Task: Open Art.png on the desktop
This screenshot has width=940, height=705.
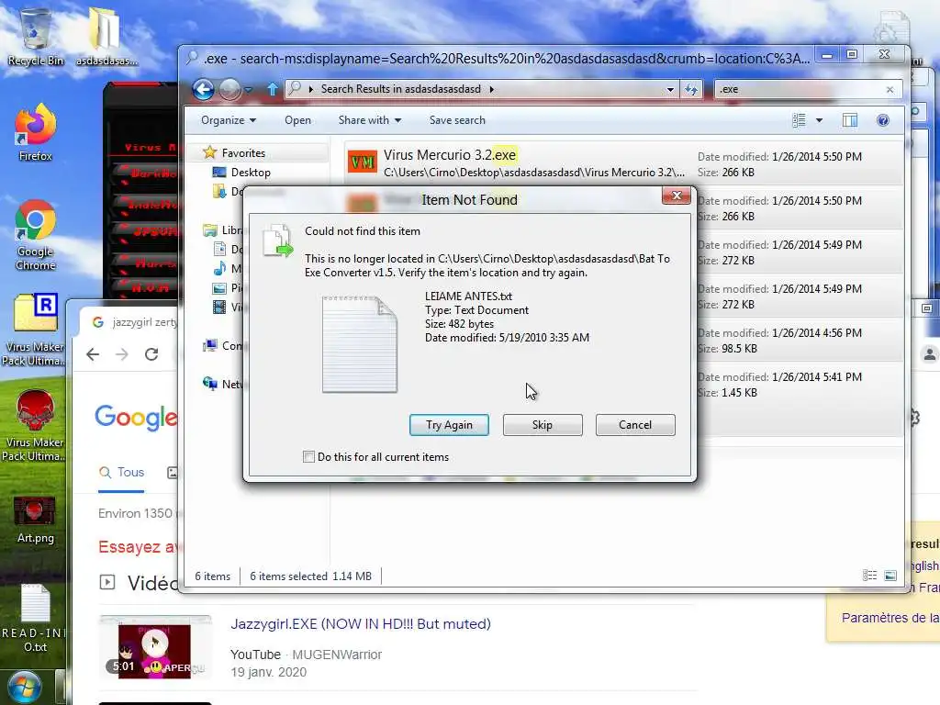Action: pyautogui.click(x=36, y=520)
